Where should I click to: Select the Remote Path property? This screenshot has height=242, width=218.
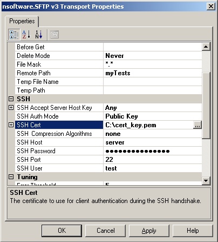point(59,73)
